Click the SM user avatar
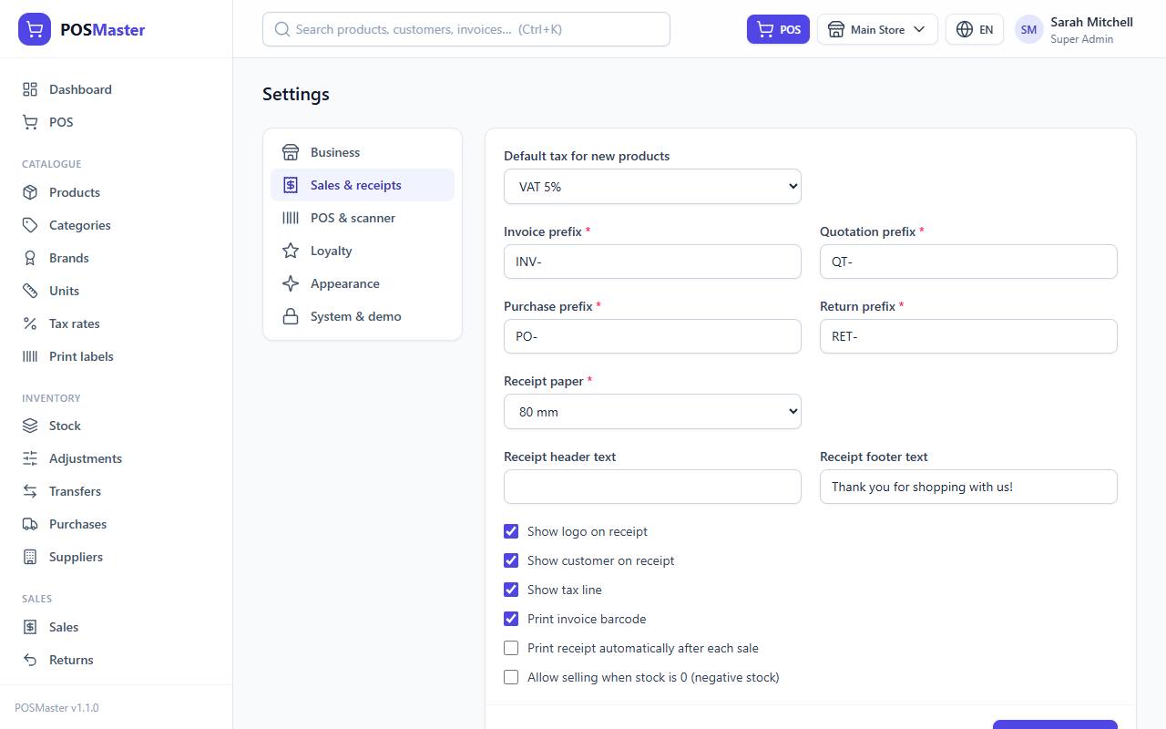The image size is (1166, 729). (1028, 29)
